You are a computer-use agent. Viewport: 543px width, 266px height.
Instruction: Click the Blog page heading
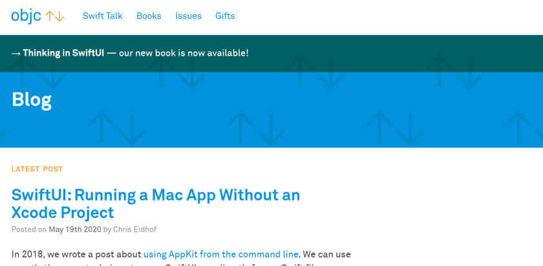click(32, 100)
